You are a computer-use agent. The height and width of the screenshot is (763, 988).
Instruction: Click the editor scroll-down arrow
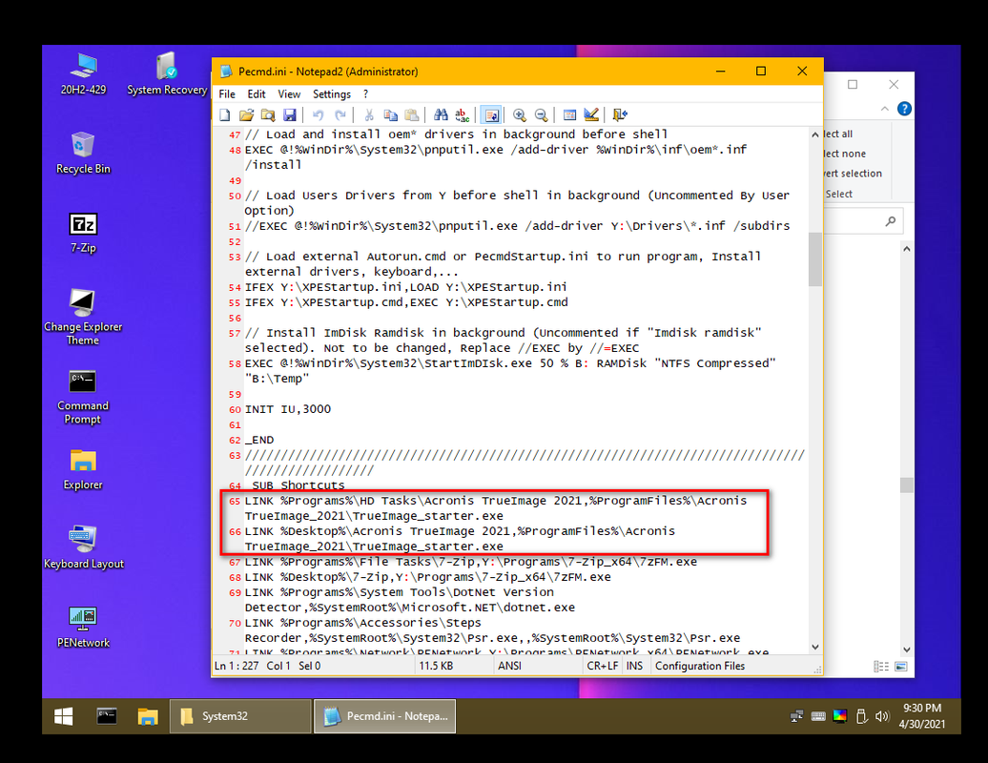point(815,647)
